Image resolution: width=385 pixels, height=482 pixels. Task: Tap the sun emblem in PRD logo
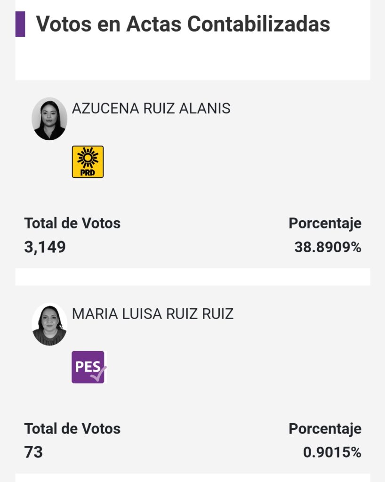[88, 157]
